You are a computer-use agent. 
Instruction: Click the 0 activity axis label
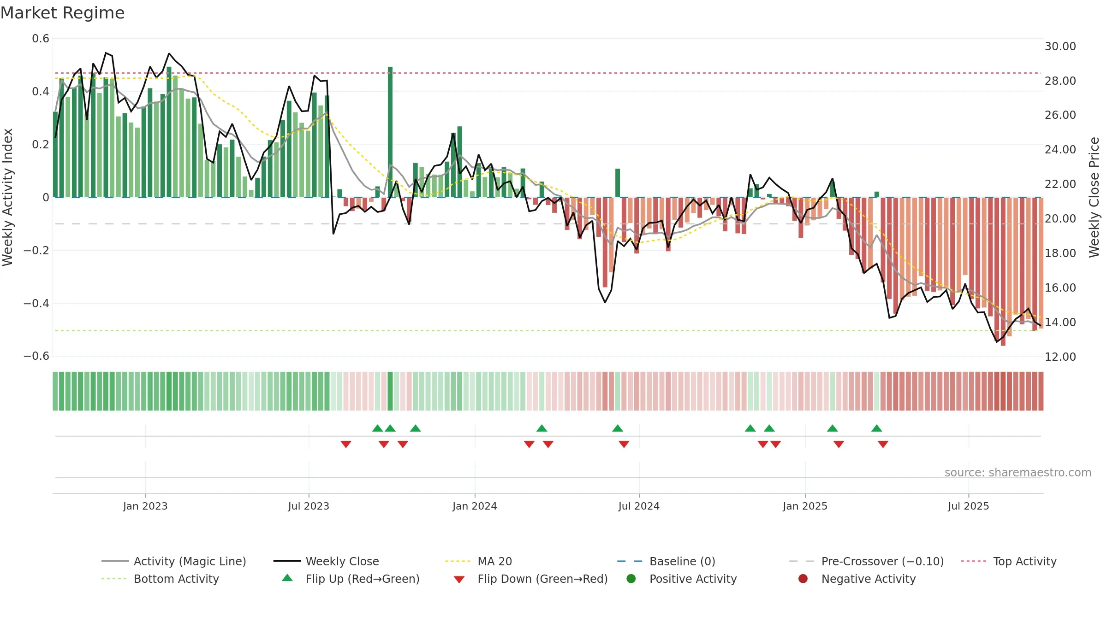(46, 197)
